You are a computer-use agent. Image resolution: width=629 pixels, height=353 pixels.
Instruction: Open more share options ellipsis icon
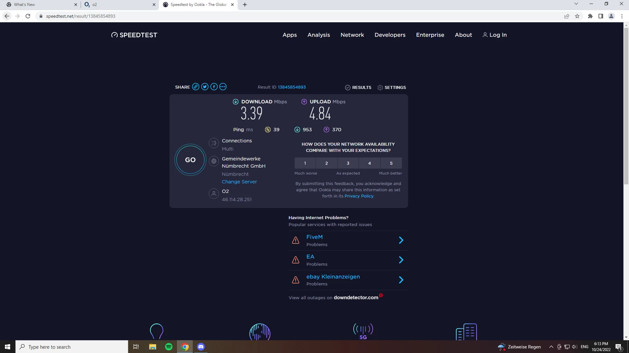[x=223, y=87]
